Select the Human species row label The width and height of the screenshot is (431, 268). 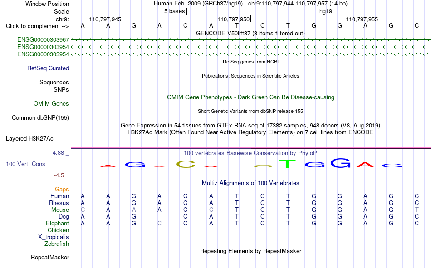click(59, 196)
